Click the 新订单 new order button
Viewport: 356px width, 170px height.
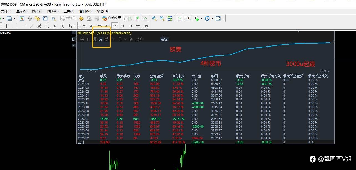pos(68,18)
